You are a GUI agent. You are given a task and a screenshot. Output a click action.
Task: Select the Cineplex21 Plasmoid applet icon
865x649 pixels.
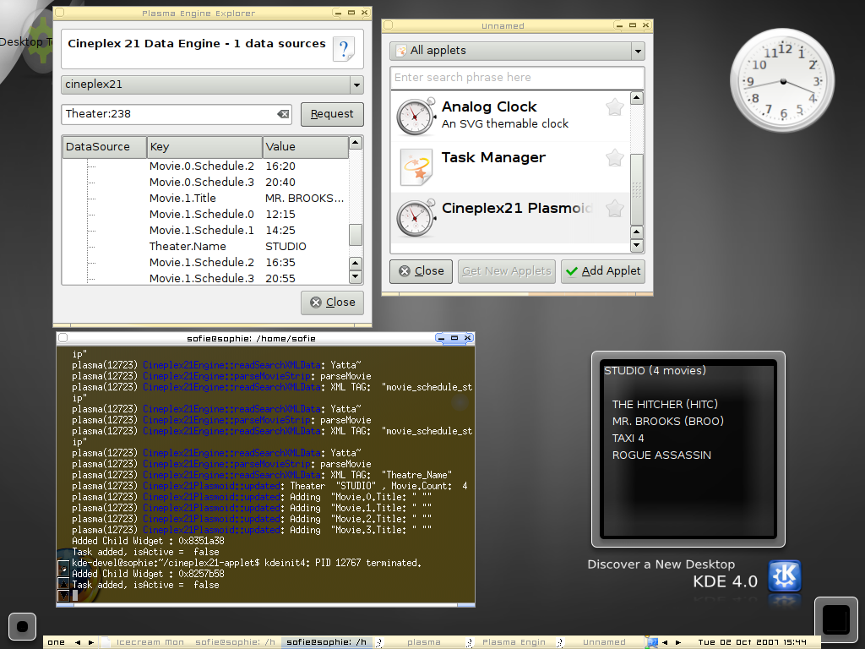[416, 218]
